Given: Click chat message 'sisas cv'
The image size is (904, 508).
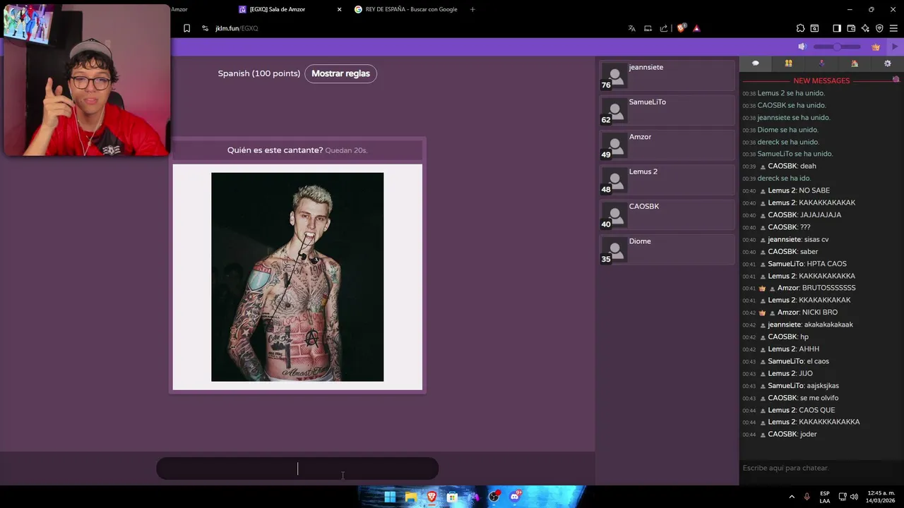Looking at the screenshot, I should (816, 239).
